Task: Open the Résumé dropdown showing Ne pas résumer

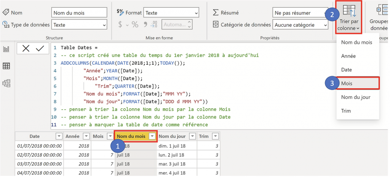Action: pyautogui.click(x=300, y=13)
